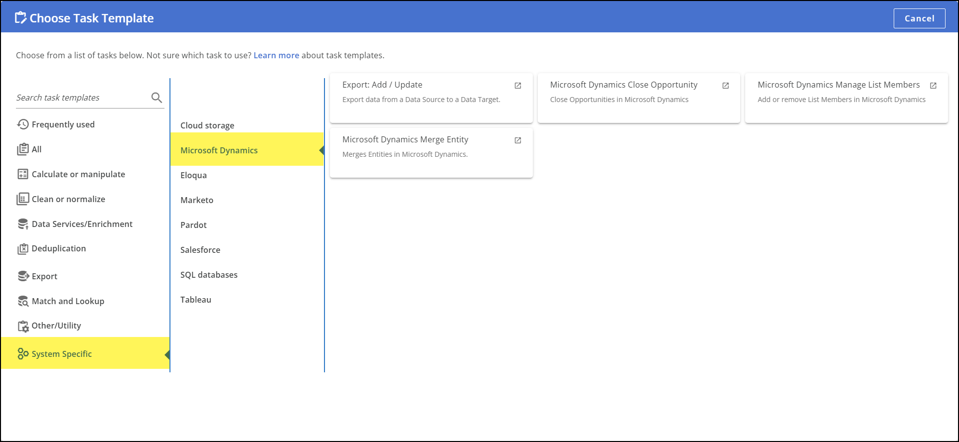
Task: Choose Microsoft Dynamics Merge Entity template title
Action: (405, 139)
